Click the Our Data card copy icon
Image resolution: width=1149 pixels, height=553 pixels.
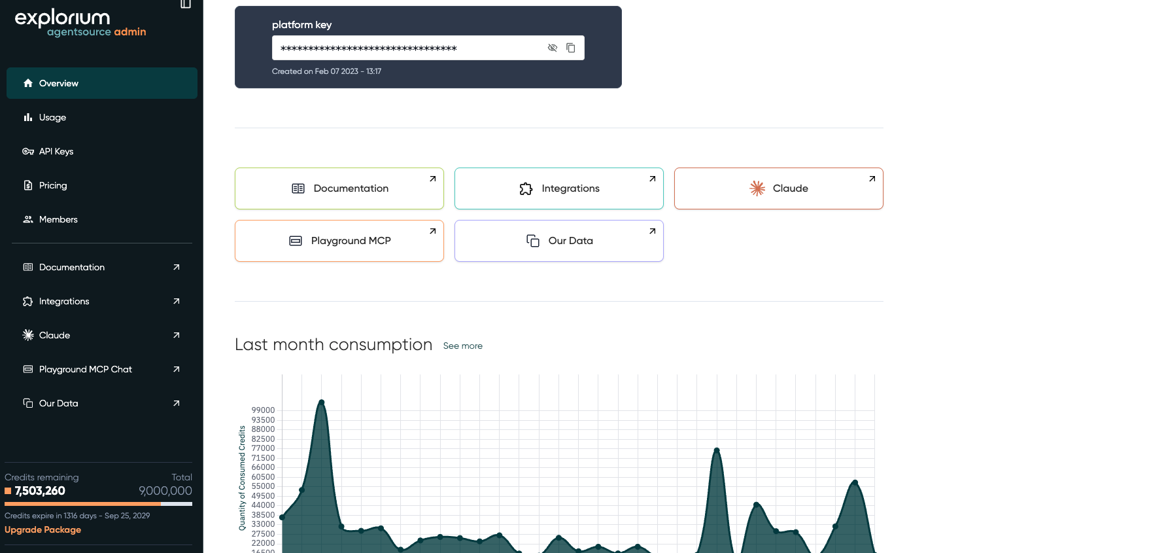533,241
